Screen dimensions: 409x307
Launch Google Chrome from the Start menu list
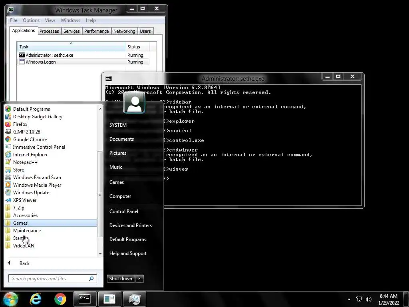pyautogui.click(x=30, y=140)
